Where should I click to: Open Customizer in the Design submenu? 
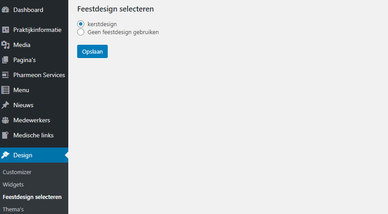17,172
